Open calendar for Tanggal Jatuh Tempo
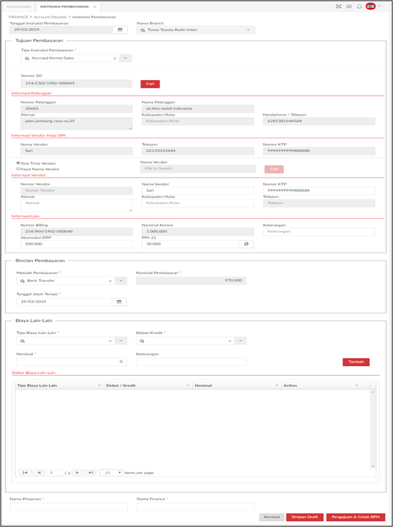Screen dimensions: 393x527 [x=119, y=301]
